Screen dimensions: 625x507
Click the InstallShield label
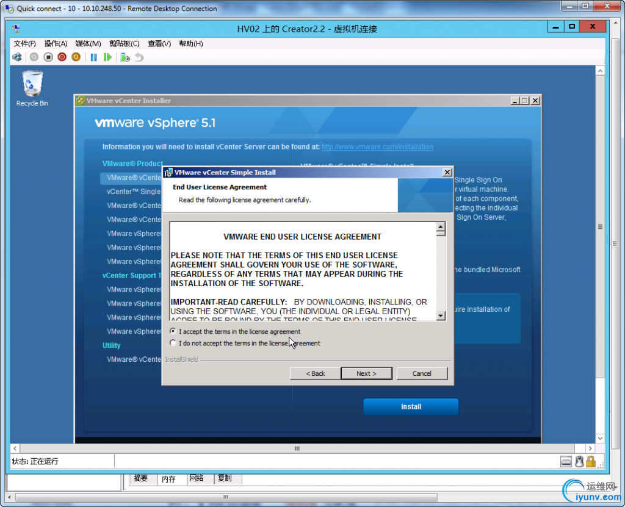coord(181,359)
